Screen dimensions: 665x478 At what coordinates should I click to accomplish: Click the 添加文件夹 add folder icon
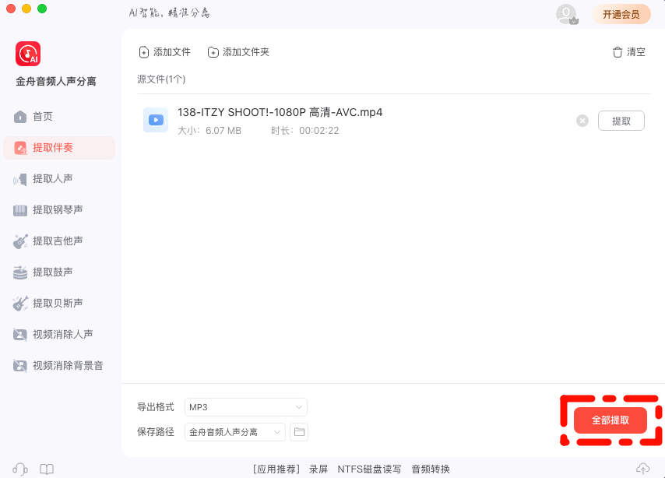213,52
